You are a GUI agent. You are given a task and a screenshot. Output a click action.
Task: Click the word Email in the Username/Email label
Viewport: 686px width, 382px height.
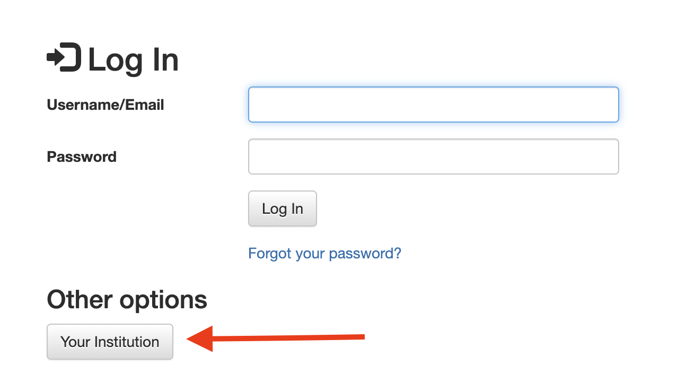click(x=144, y=105)
